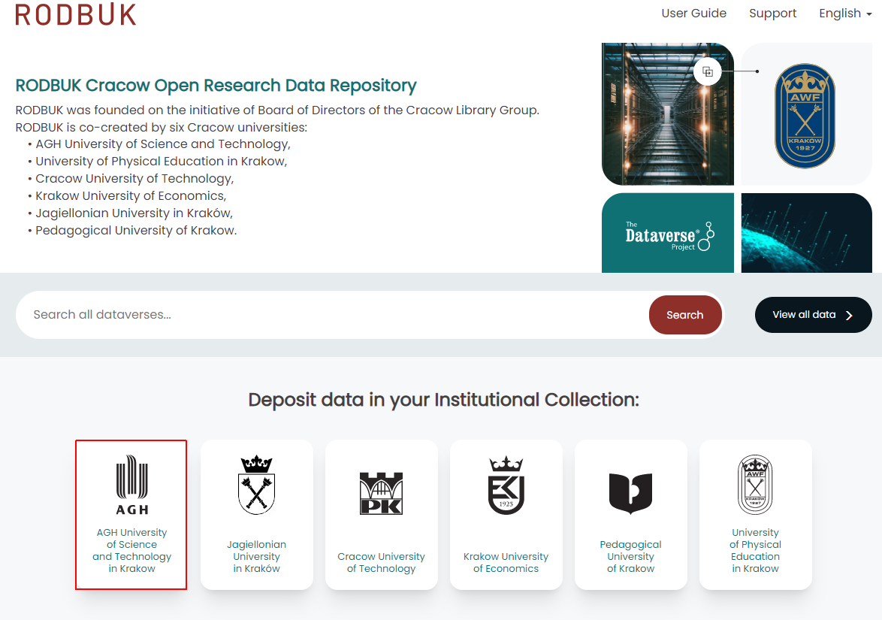This screenshot has height=620, width=882.
Task: Click the glowing globe data image
Action: click(x=806, y=233)
